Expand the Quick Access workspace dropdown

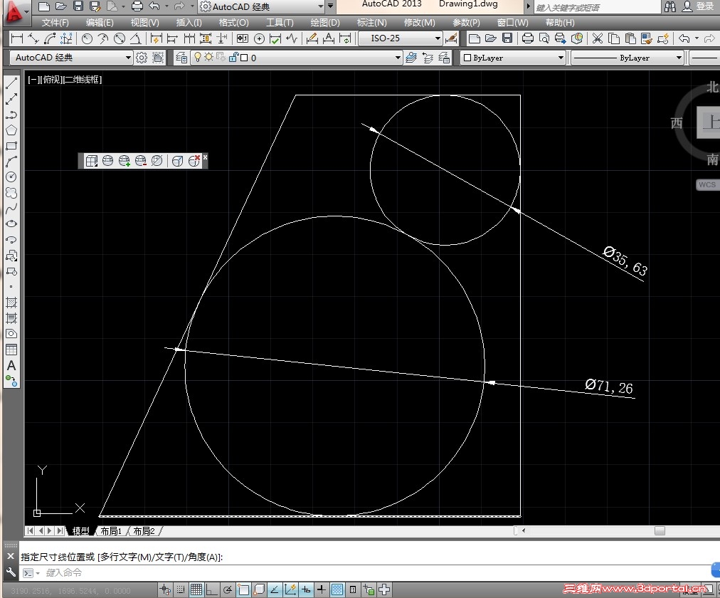[x=320, y=6]
